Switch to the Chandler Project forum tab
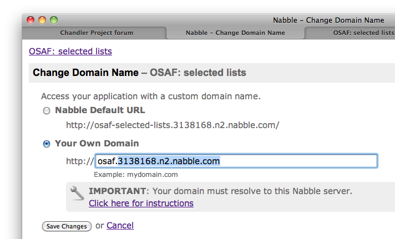395x239 pixels. [x=97, y=33]
